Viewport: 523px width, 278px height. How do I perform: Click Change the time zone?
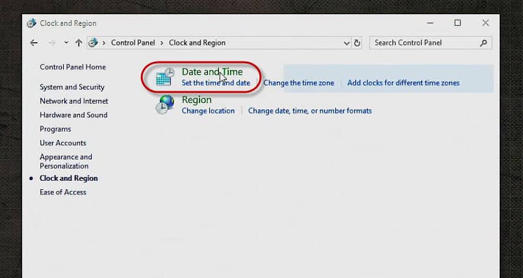(x=298, y=83)
